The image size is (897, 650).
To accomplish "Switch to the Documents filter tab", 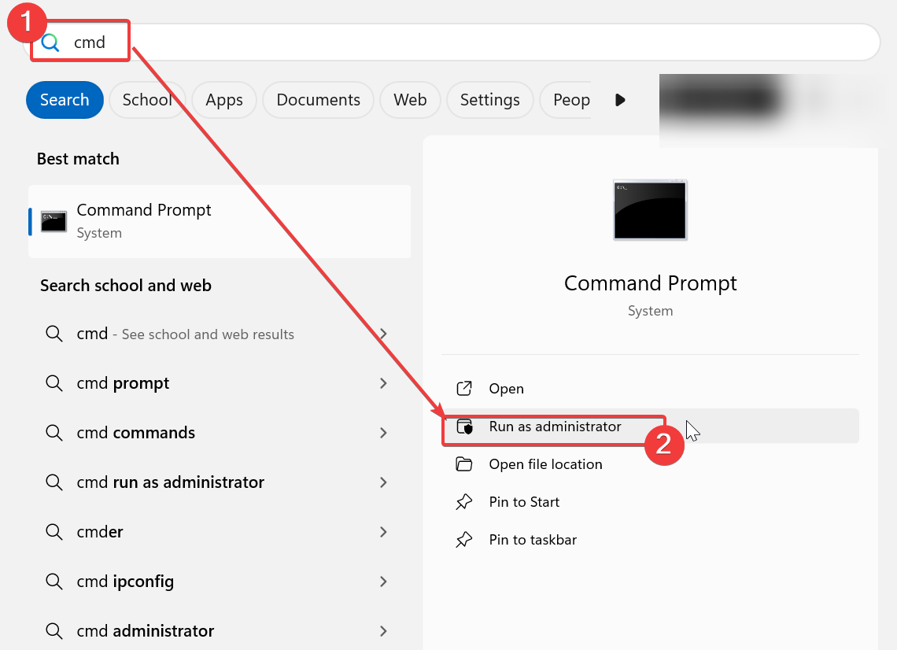I will pos(317,100).
